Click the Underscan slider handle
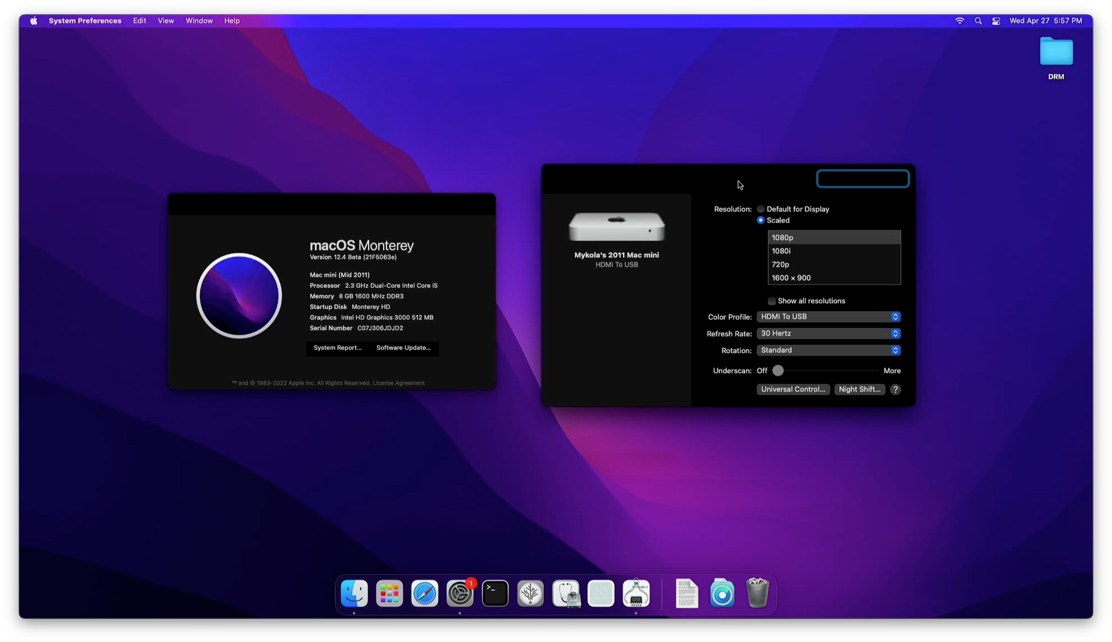Screen dimensions: 1112x642 pyautogui.click(x=778, y=371)
